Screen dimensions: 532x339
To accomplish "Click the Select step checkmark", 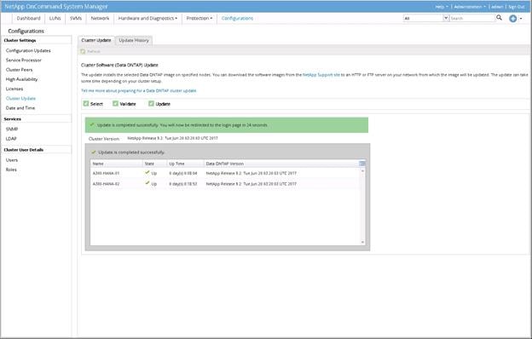I will tap(86, 103).
